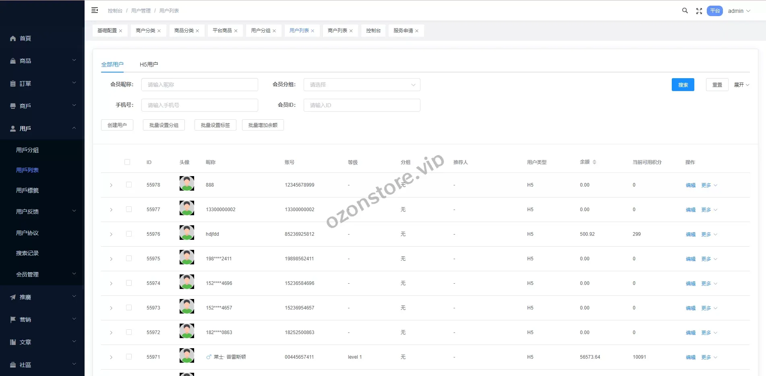
Task: Click the search magnifier icon in header
Action: (x=685, y=11)
